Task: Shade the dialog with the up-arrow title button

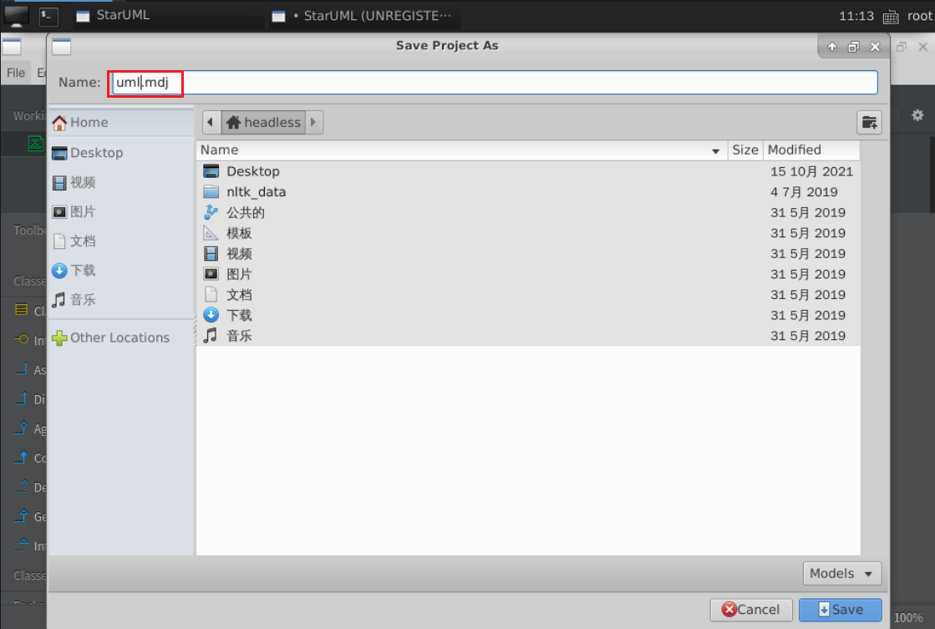Action: pos(832,47)
